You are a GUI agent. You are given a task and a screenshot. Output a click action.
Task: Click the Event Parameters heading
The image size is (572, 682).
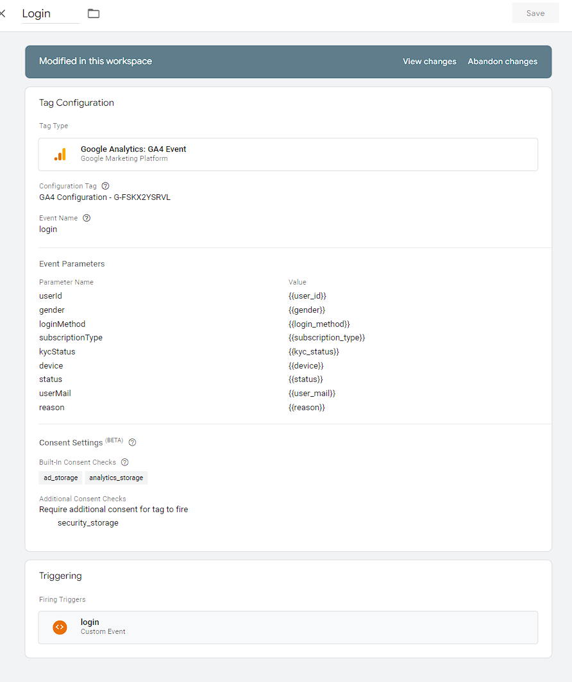pyautogui.click(x=72, y=264)
